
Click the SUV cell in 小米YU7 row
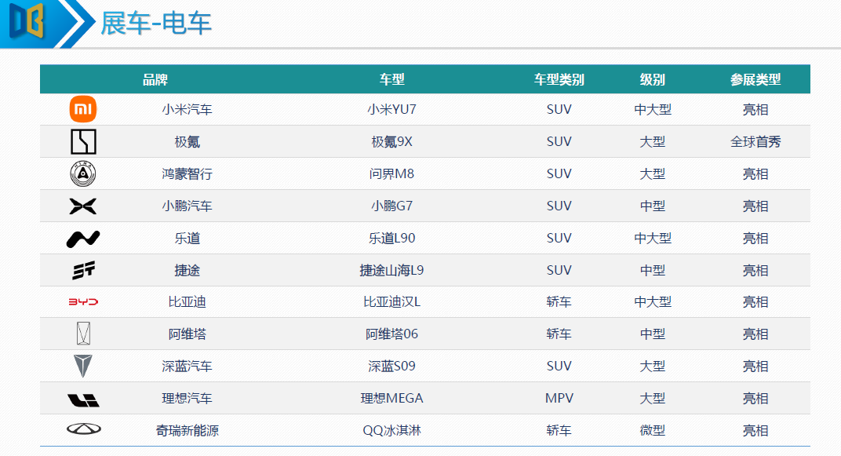(x=559, y=109)
